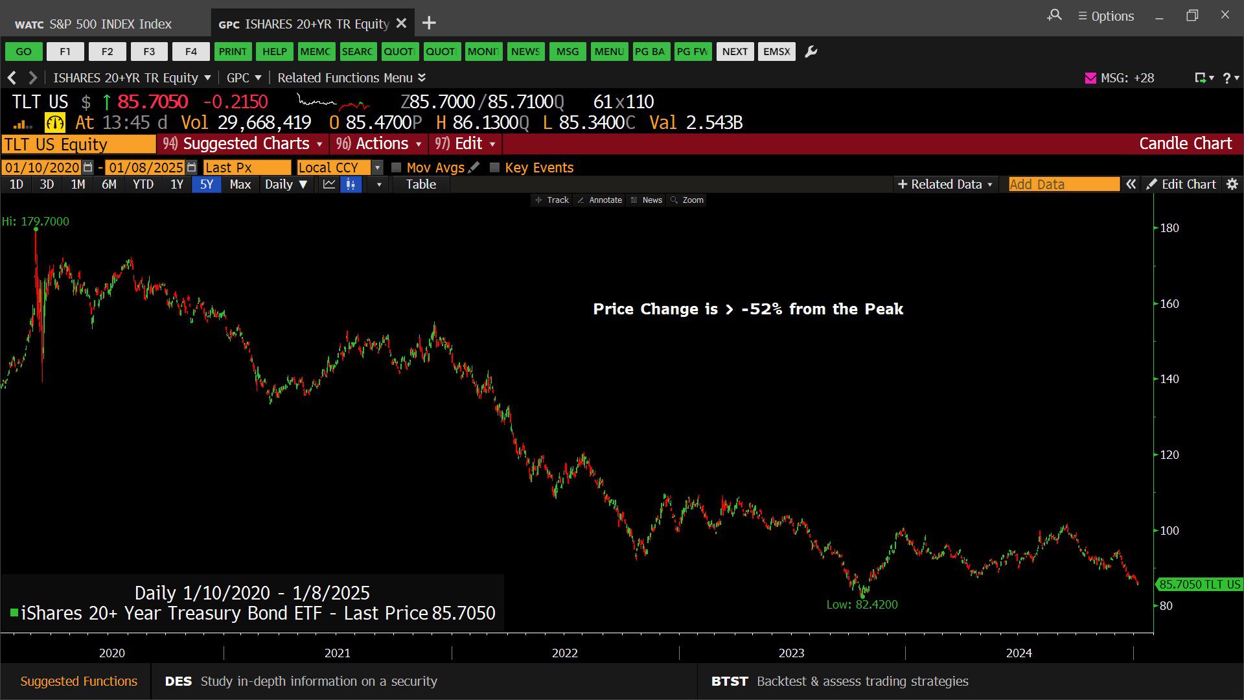
Task: Expand the Daily periodicity dropdown
Action: 286,185
